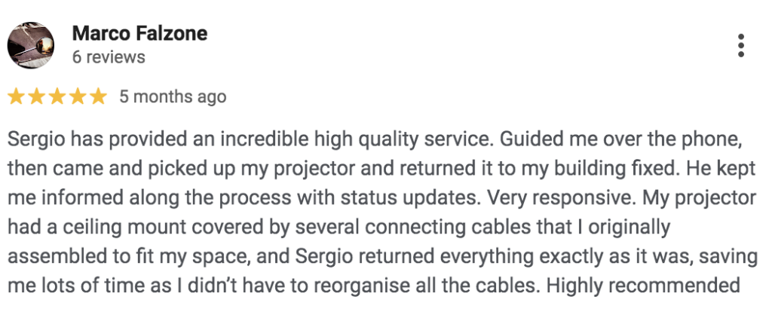The height and width of the screenshot is (321, 772).
Task: Click the third gold rating star
Action: (57, 96)
